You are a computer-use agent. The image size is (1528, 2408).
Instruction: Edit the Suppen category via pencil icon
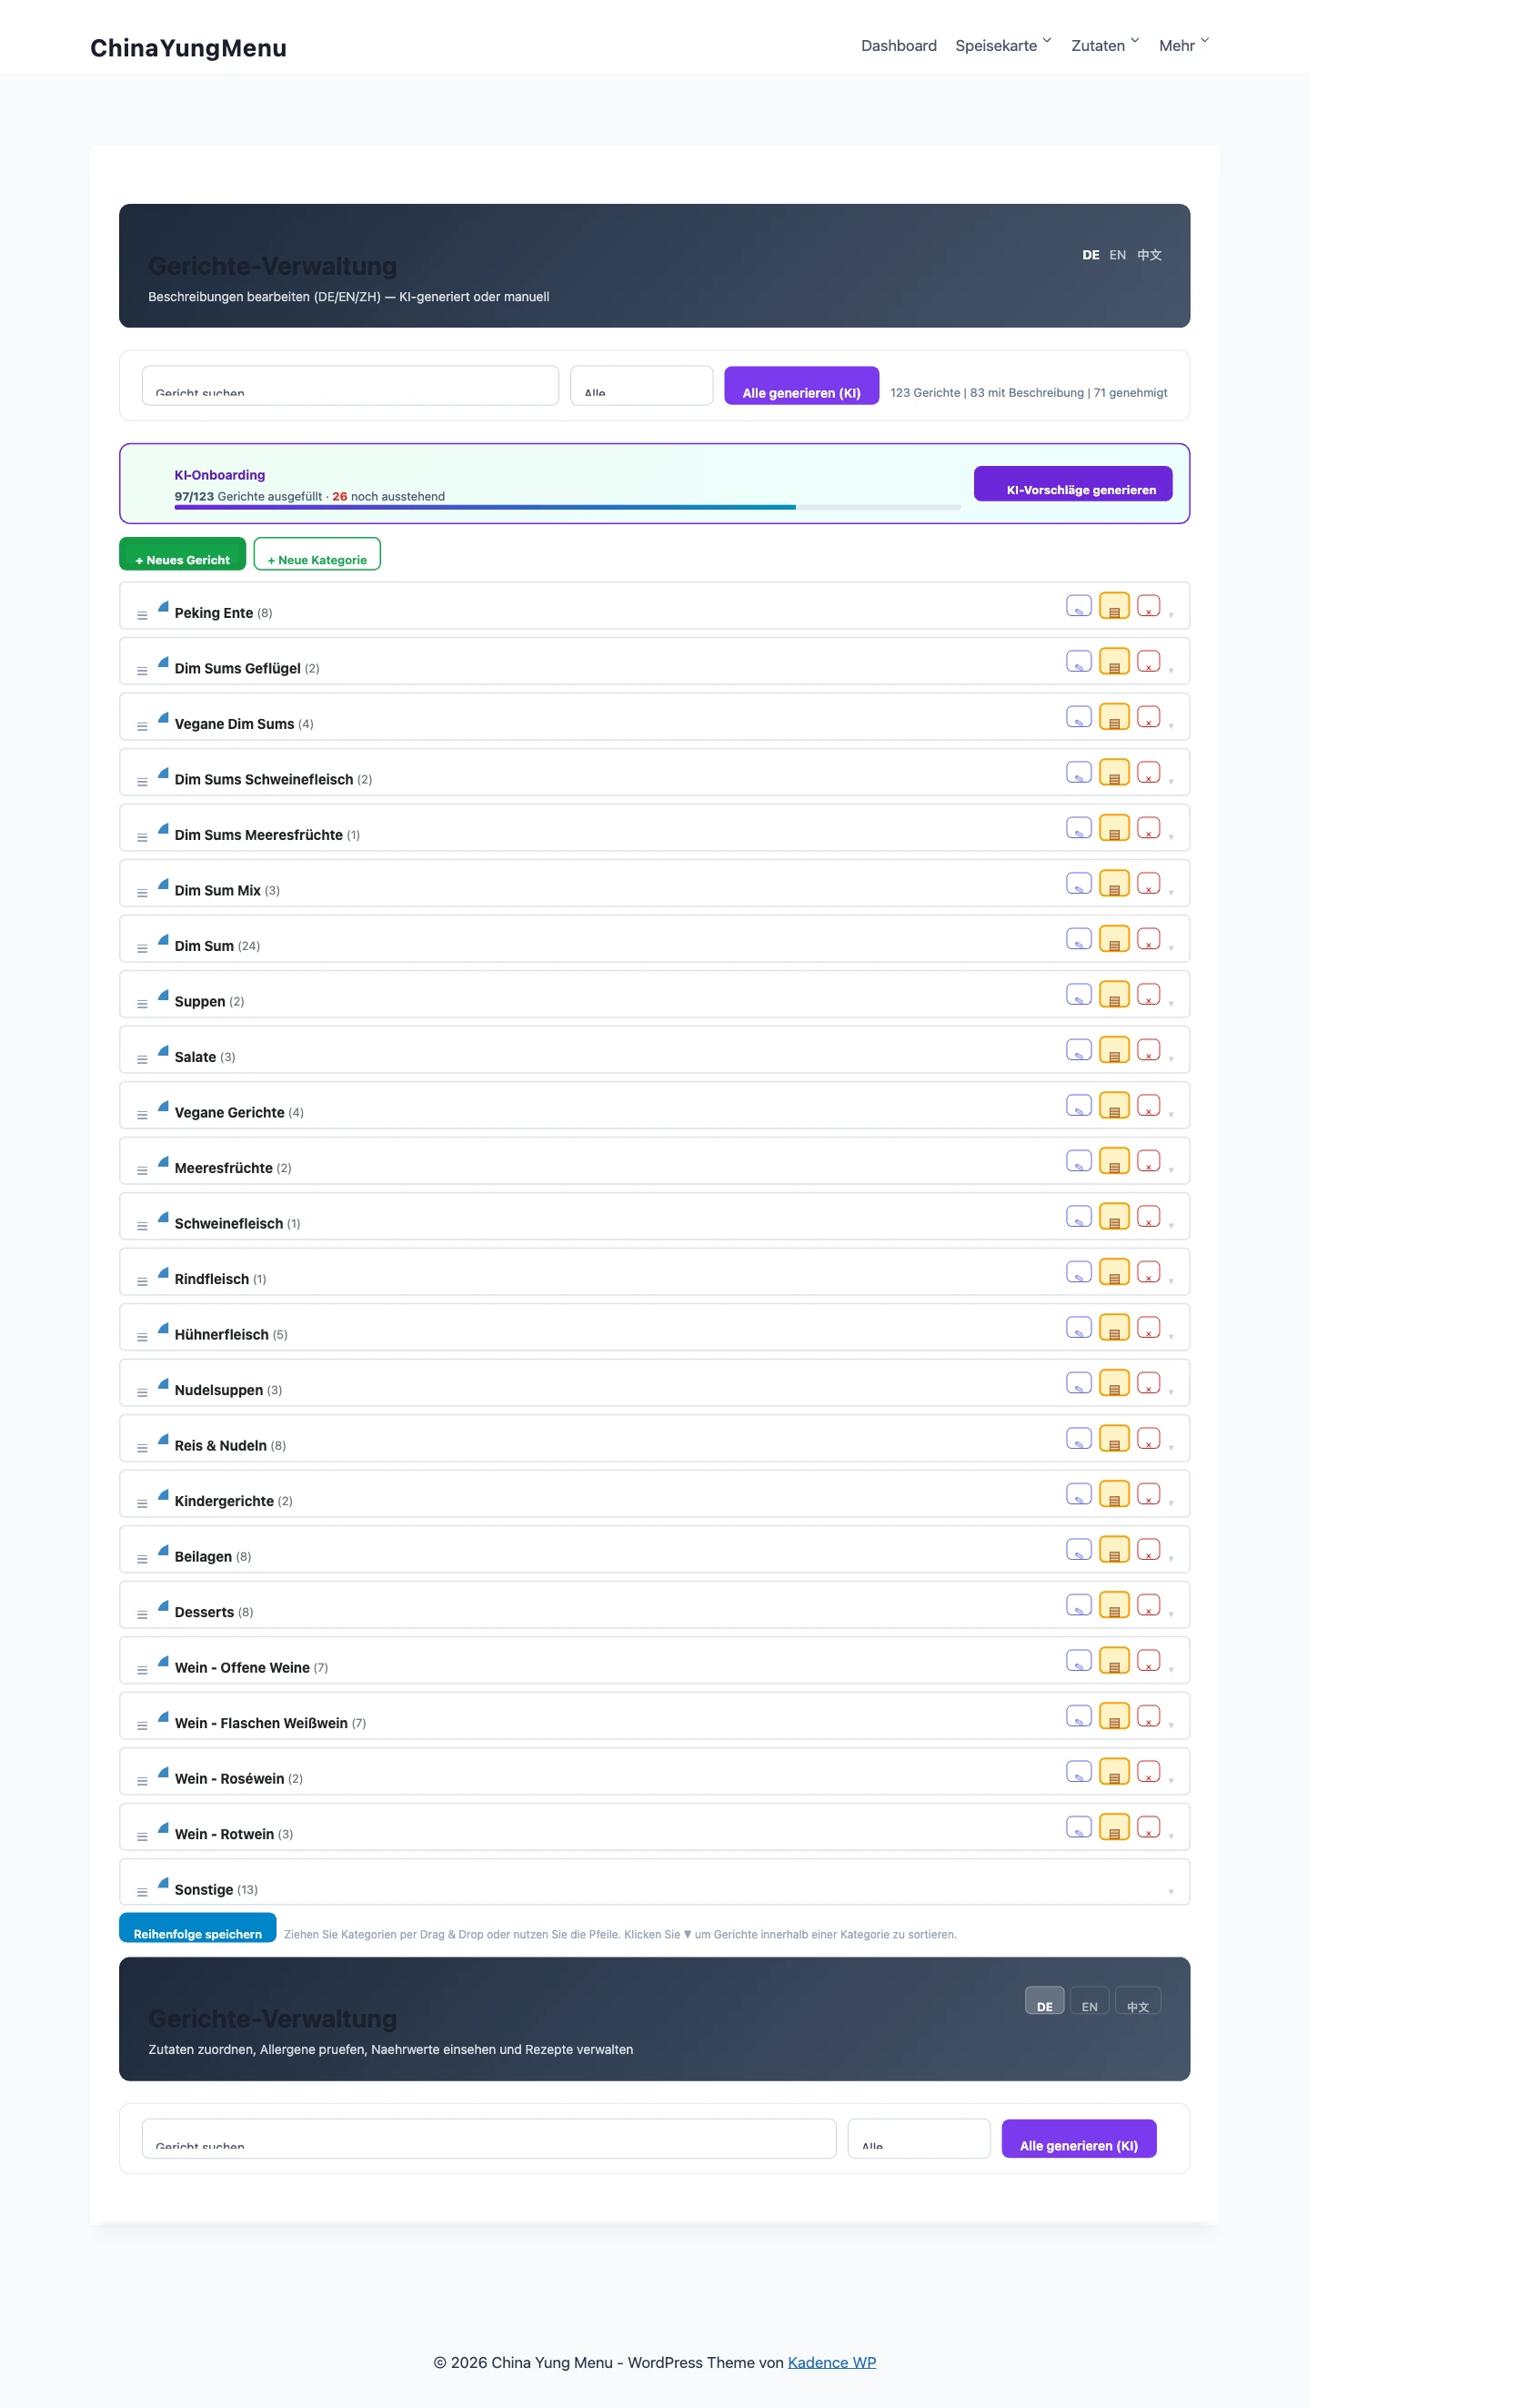(1079, 995)
